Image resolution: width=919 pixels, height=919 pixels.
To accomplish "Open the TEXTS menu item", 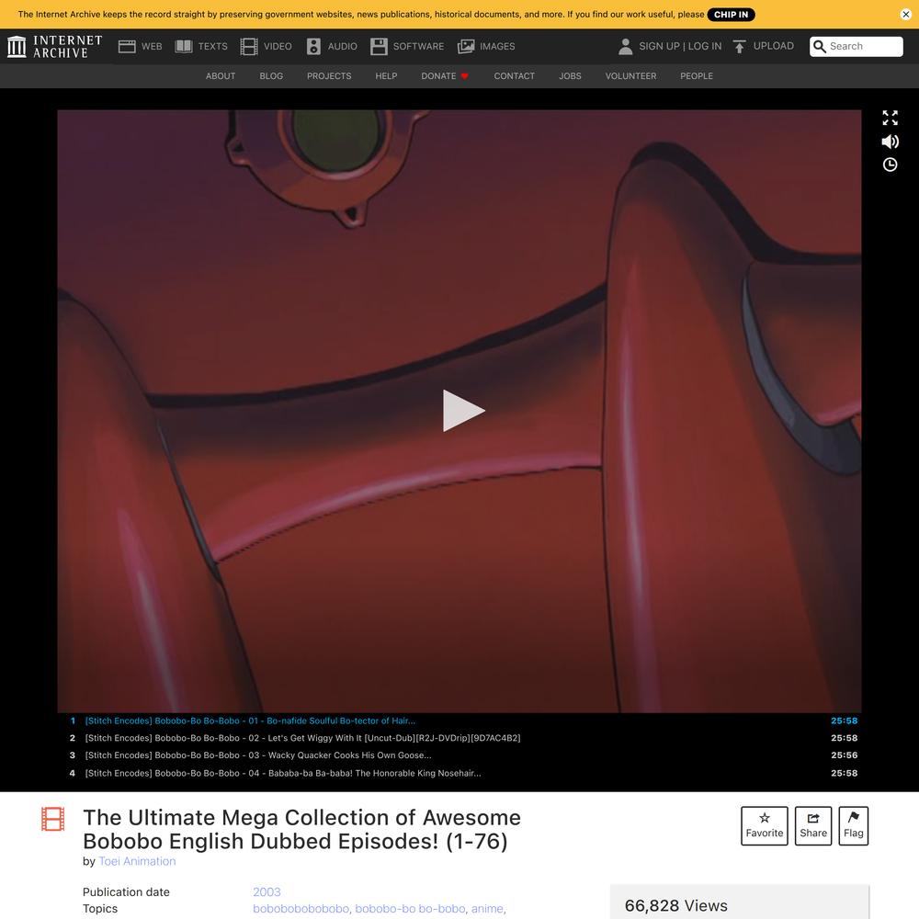I will 213,46.
